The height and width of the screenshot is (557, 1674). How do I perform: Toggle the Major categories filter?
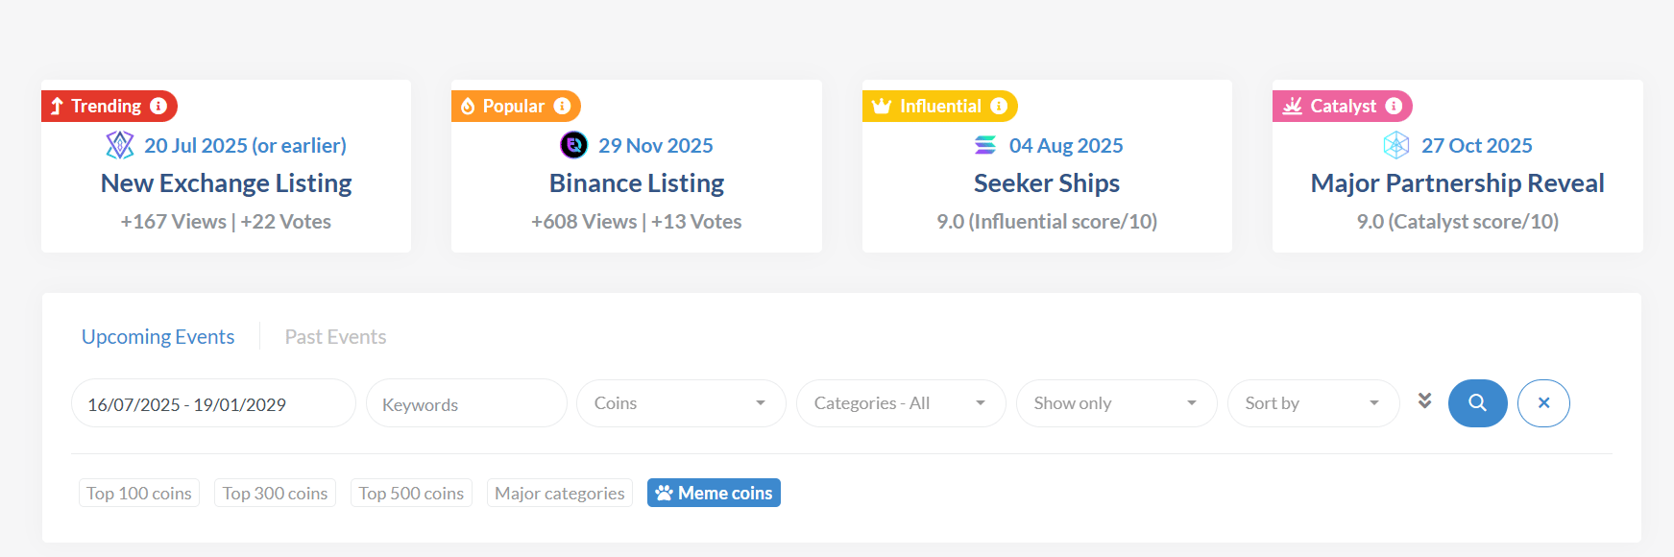[x=559, y=493]
